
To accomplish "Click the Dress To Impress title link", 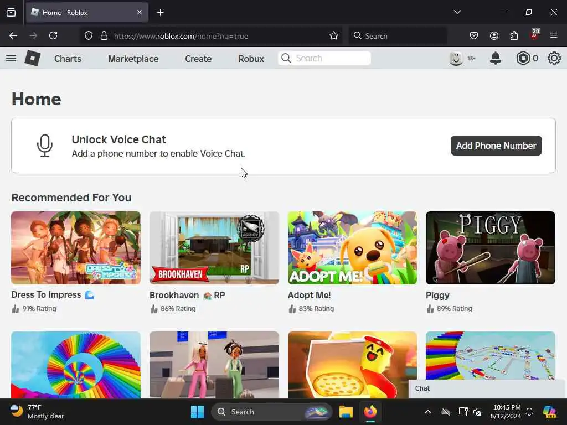I will (53, 295).
